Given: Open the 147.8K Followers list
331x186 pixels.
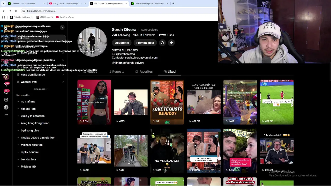Looking at the screenshot, I should pos(144,35).
